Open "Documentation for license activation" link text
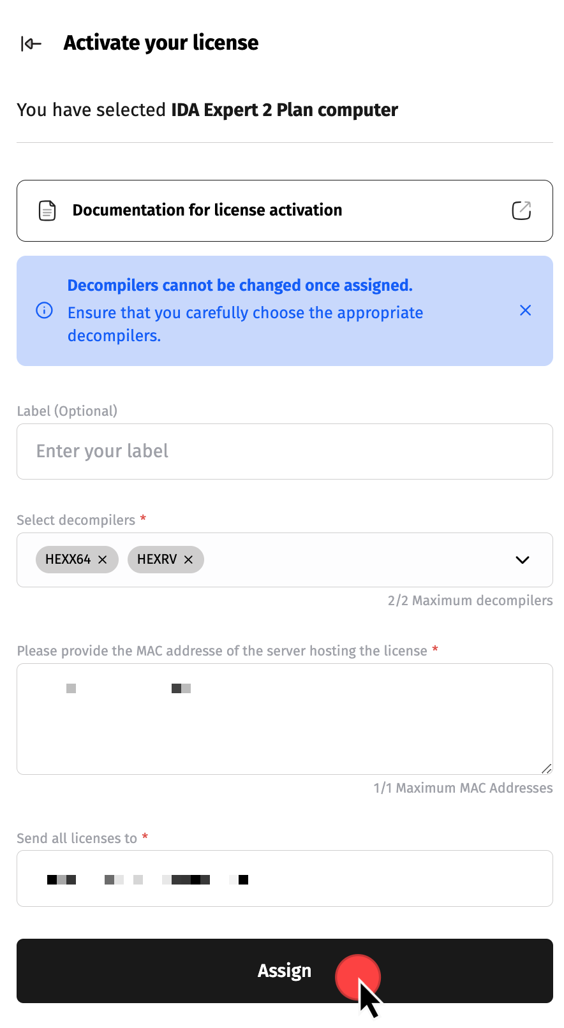Viewport: 564px width, 1028px height. pyautogui.click(x=207, y=210)
